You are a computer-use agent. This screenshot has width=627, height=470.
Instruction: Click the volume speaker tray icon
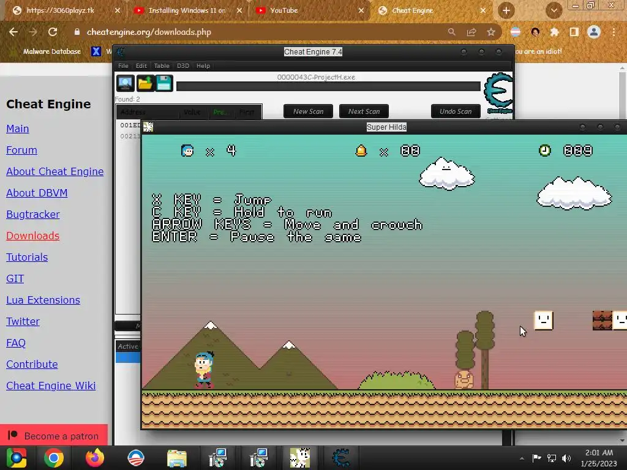(x=566, y=458)
